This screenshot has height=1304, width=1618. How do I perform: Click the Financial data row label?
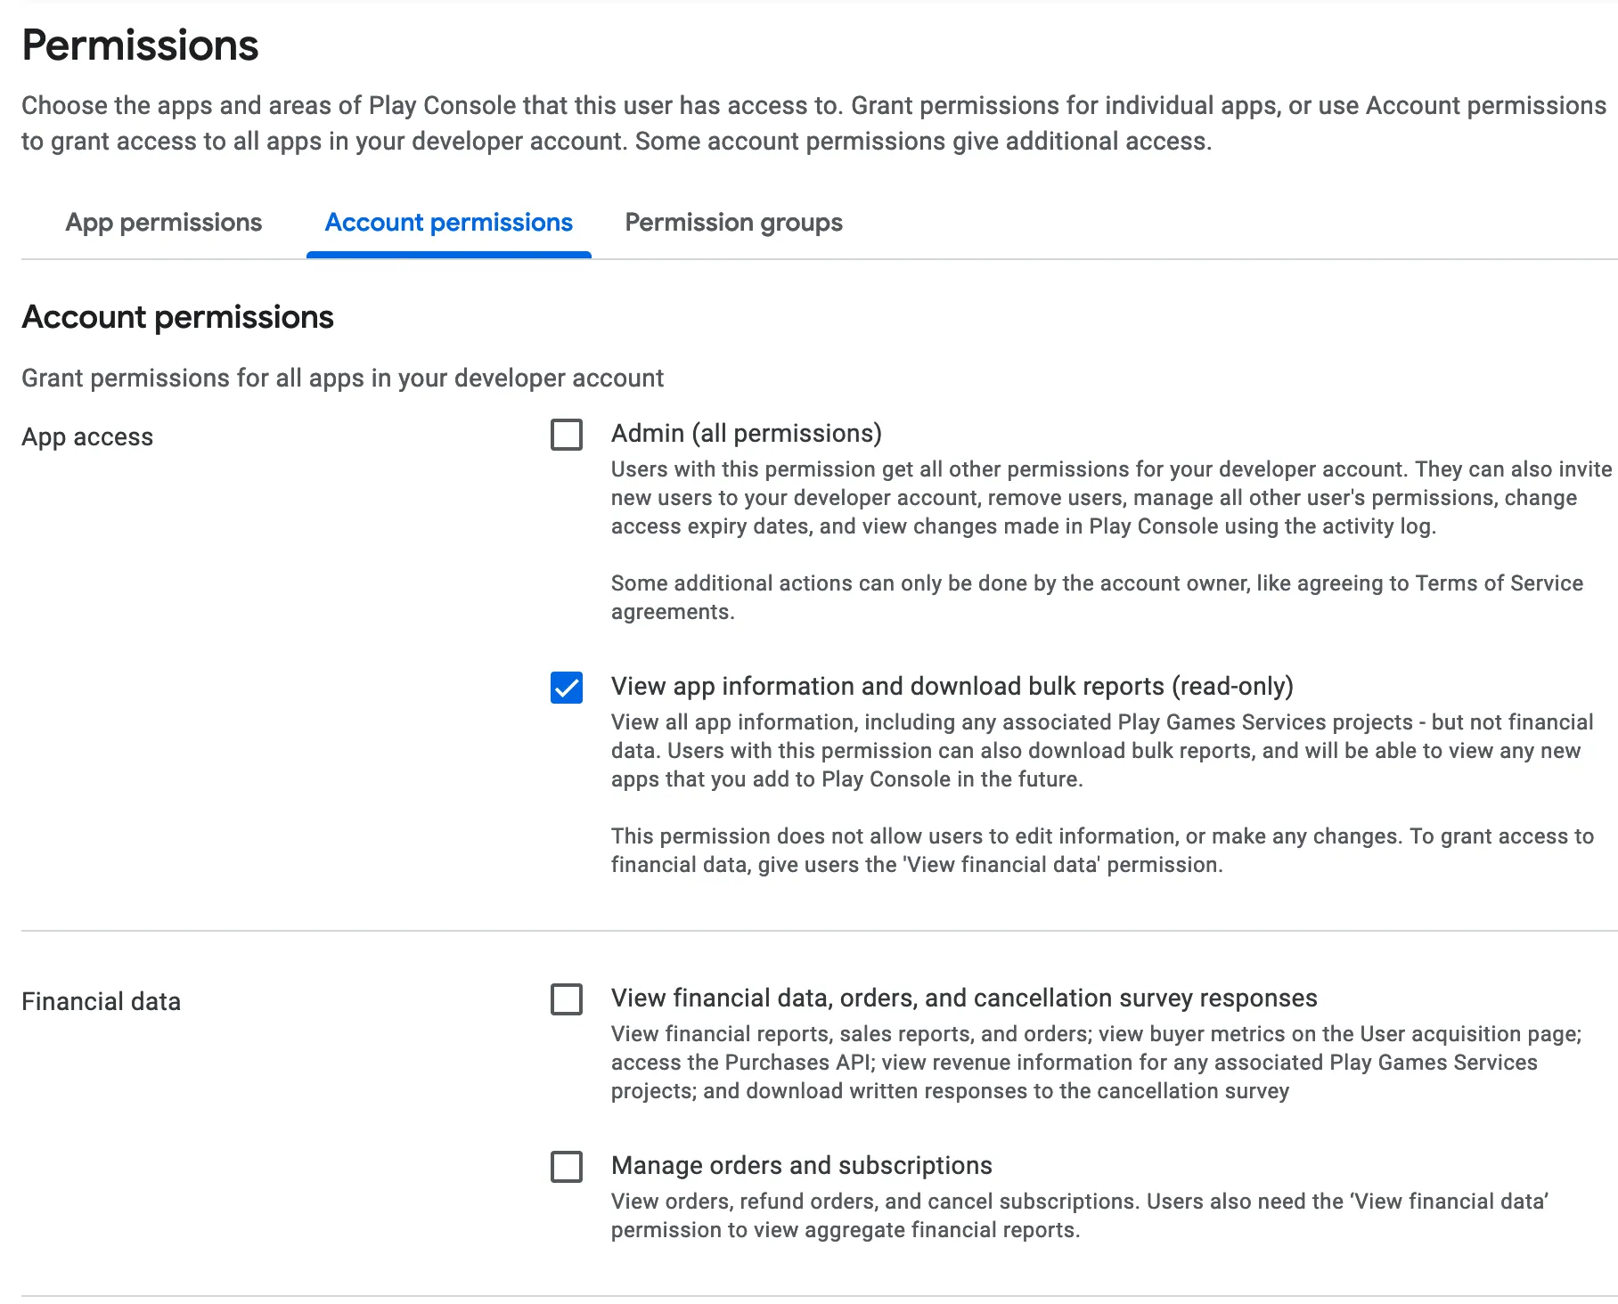[101, 1001]
